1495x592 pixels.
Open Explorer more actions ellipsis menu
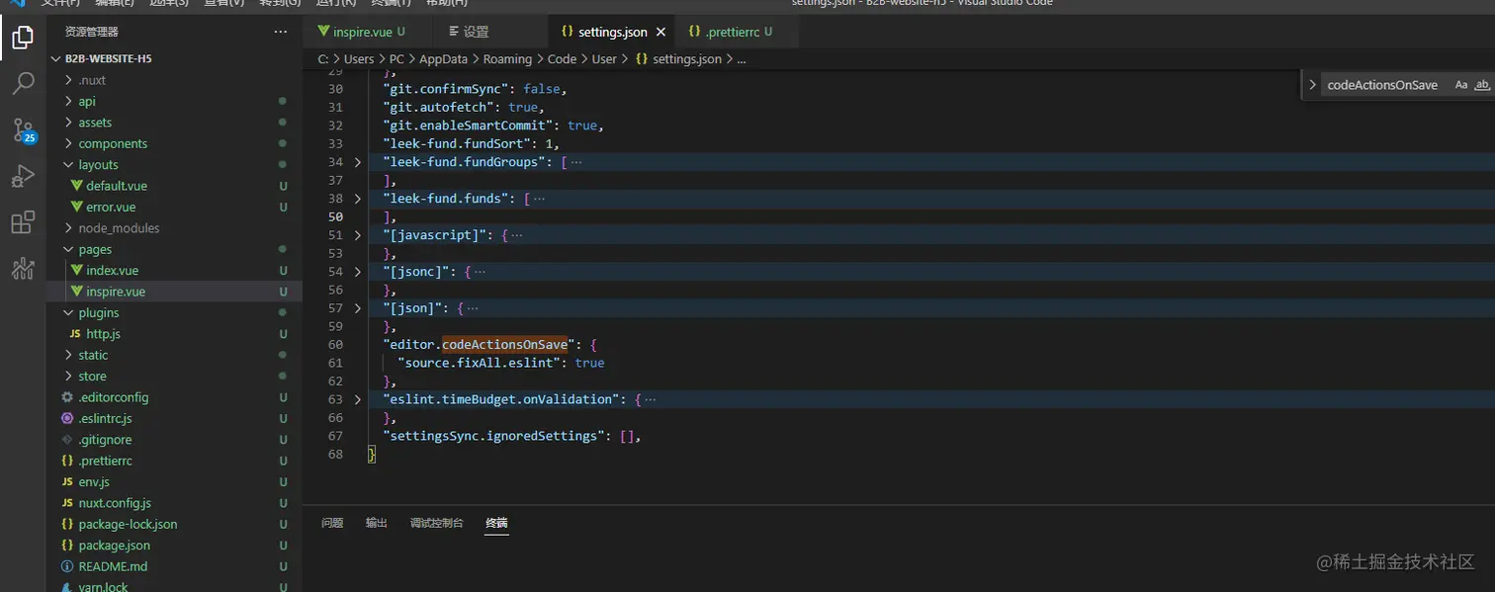coord(281,33)
